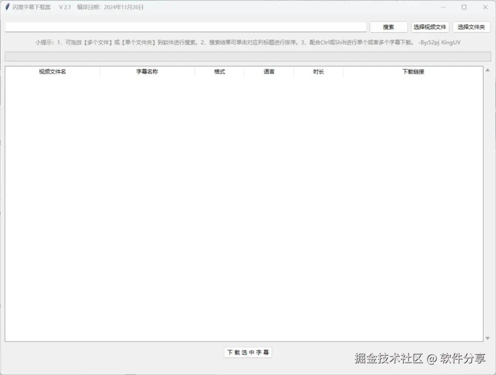Screen dimensions: 496x375
Task: Click the 选择文件夹 button
Action: [471, 27]
